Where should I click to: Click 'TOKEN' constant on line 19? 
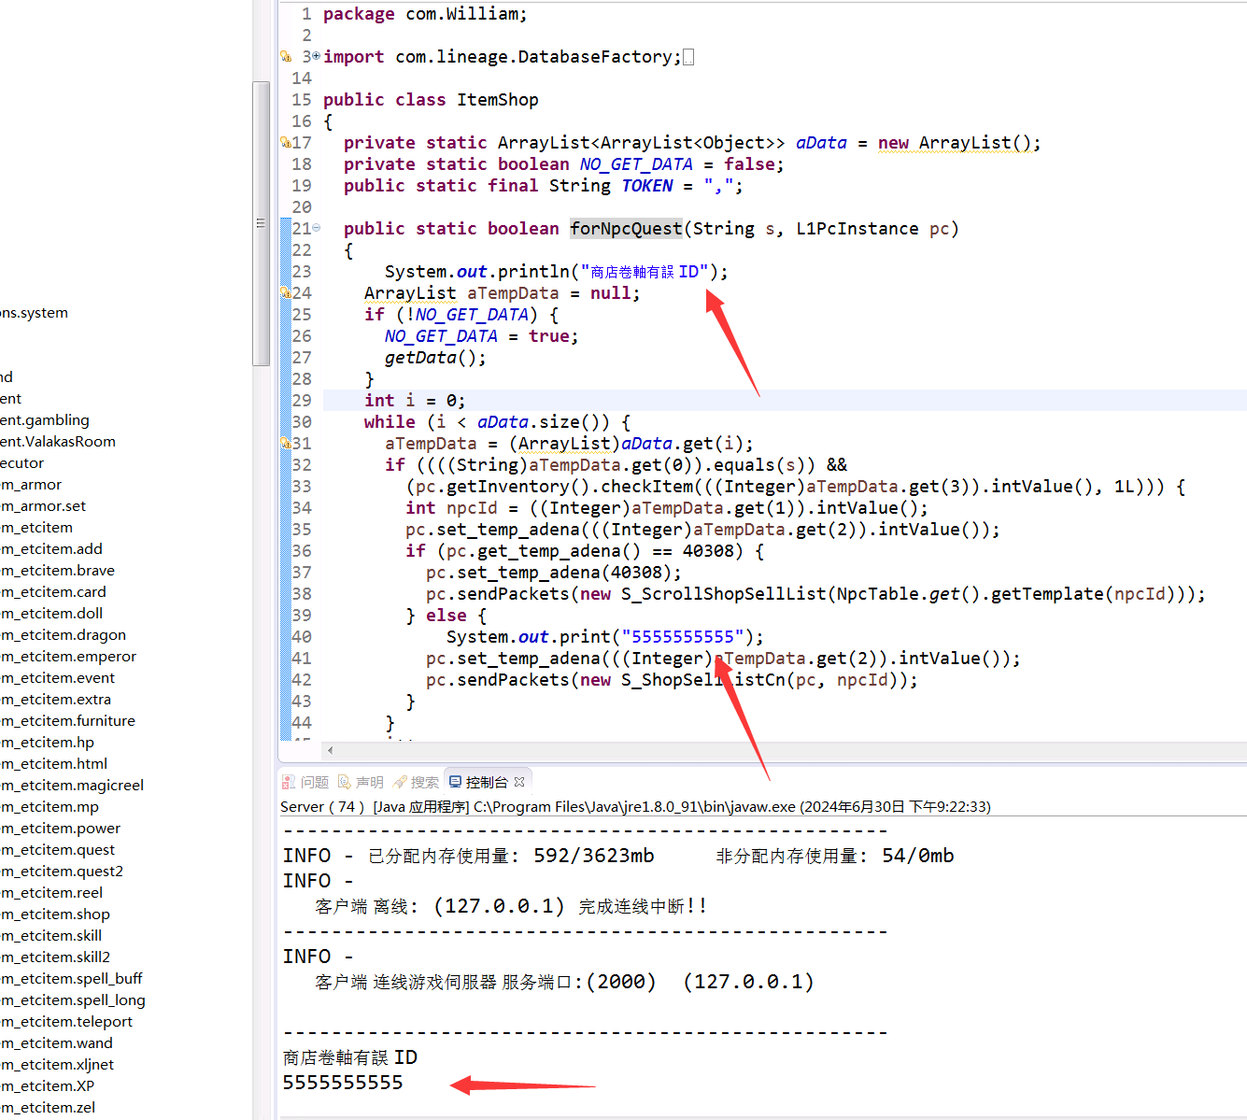coord(647,186)
